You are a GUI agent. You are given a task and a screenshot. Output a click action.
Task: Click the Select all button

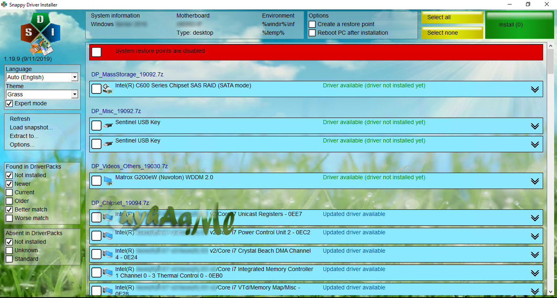(x=452, y=17)
